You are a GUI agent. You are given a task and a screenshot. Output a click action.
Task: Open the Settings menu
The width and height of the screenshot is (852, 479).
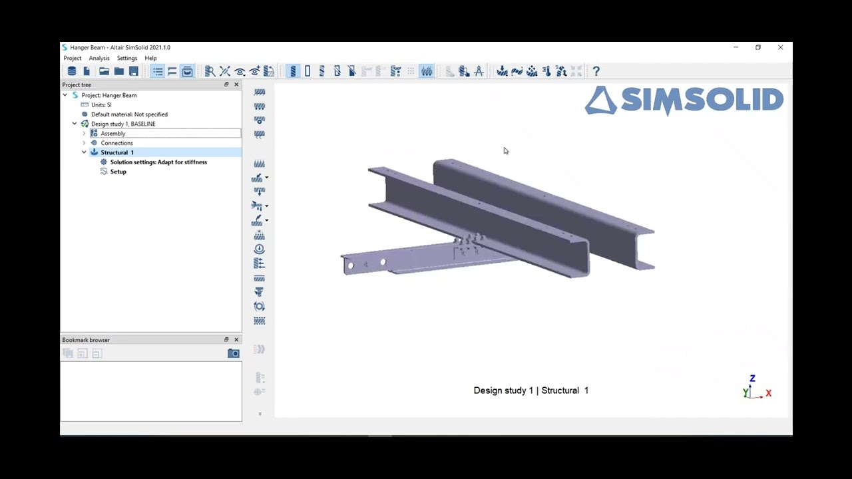[x=127, y=59]
